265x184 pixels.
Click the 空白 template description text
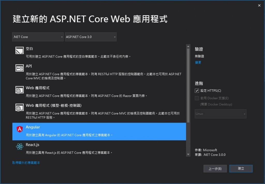pyautogui.click(x=78, y=56)
